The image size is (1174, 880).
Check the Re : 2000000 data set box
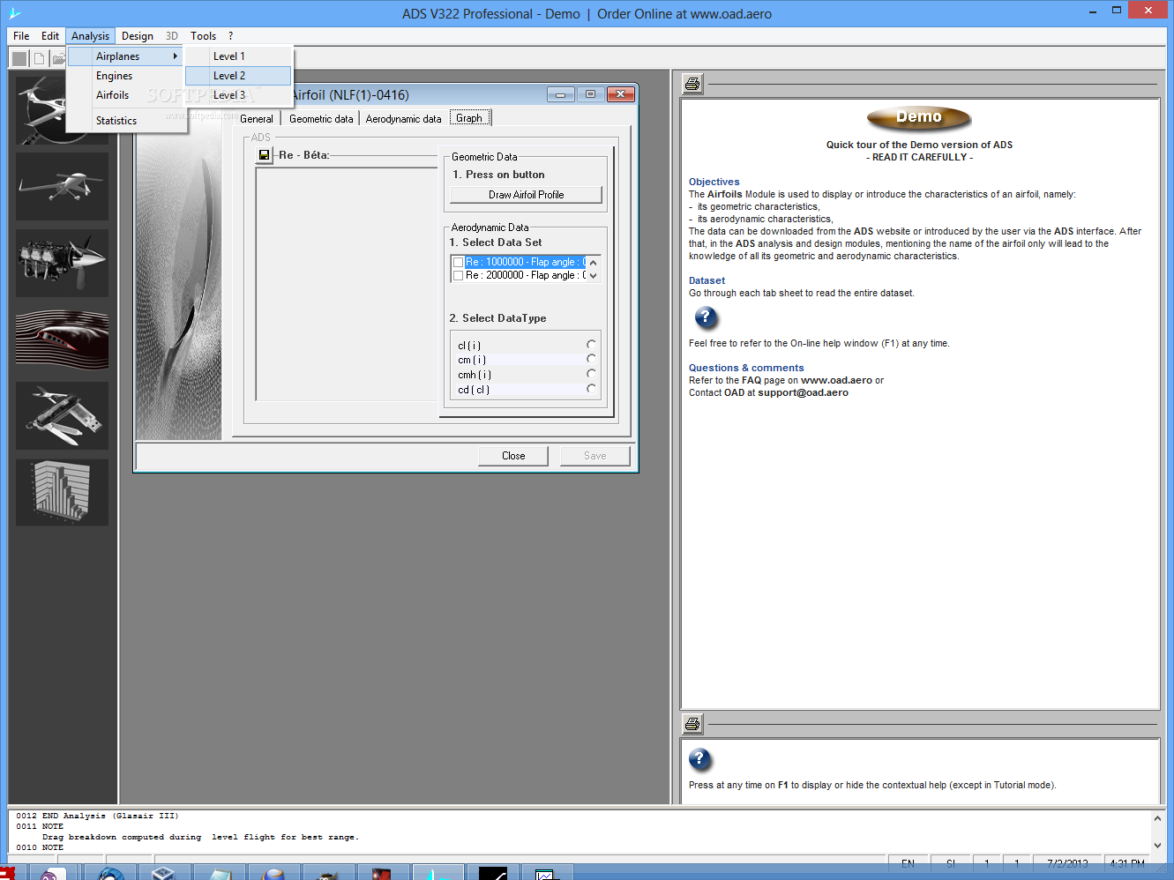(x=458, y=275)
